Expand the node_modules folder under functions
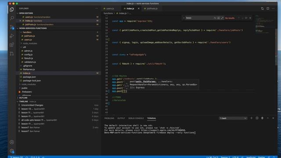 coord(30,43)
